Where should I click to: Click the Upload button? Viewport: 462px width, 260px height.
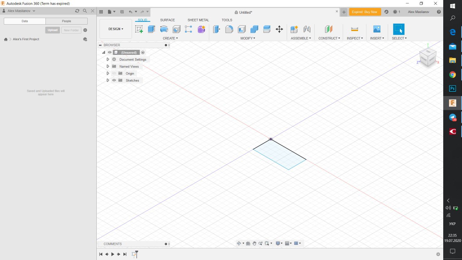click(53, 30)
